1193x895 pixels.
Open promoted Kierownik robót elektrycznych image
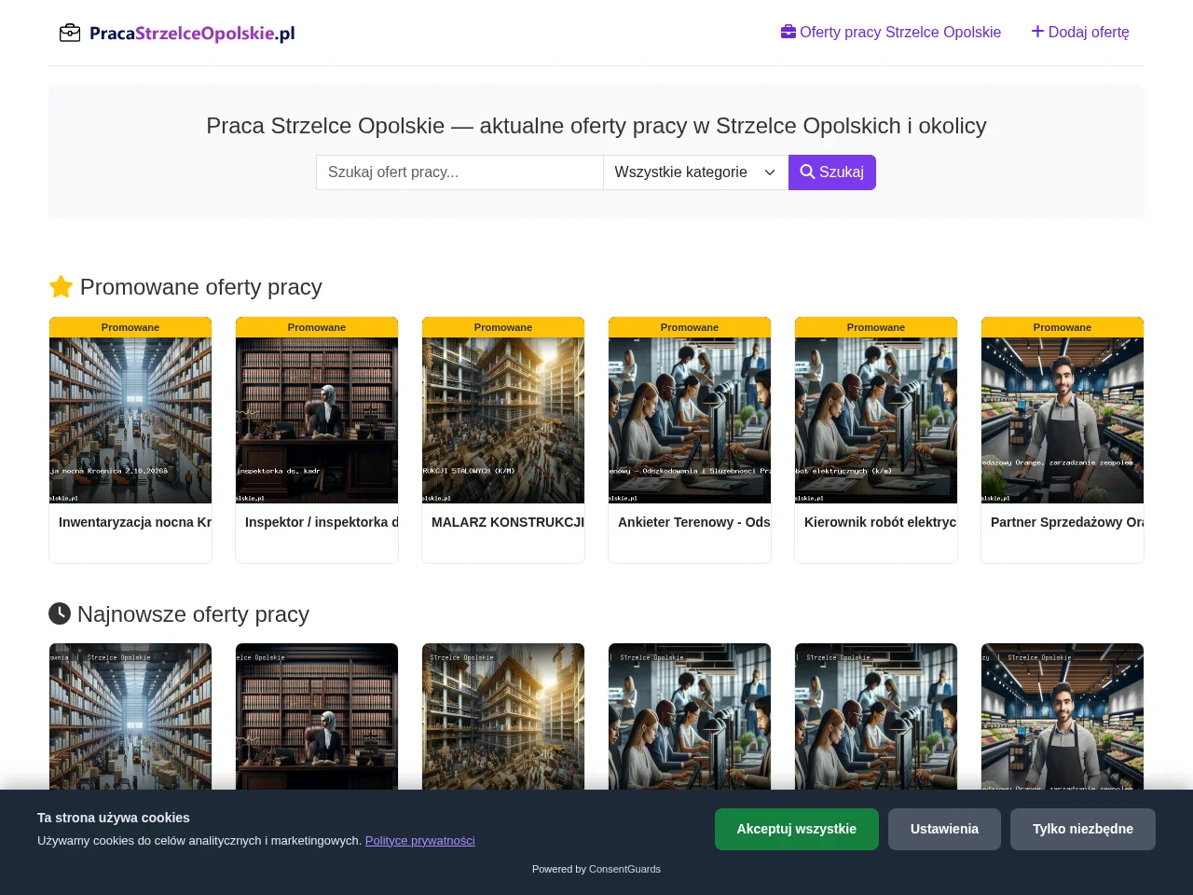tap(876, 420)
